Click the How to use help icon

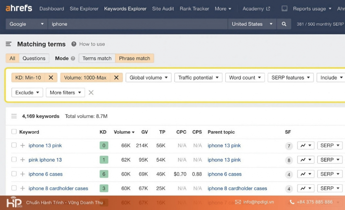click(74, 44)
